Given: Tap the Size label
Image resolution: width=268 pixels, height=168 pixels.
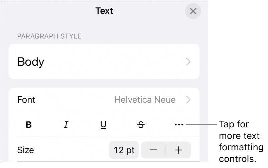Looking at the screenshot, I should coord(25,150).
